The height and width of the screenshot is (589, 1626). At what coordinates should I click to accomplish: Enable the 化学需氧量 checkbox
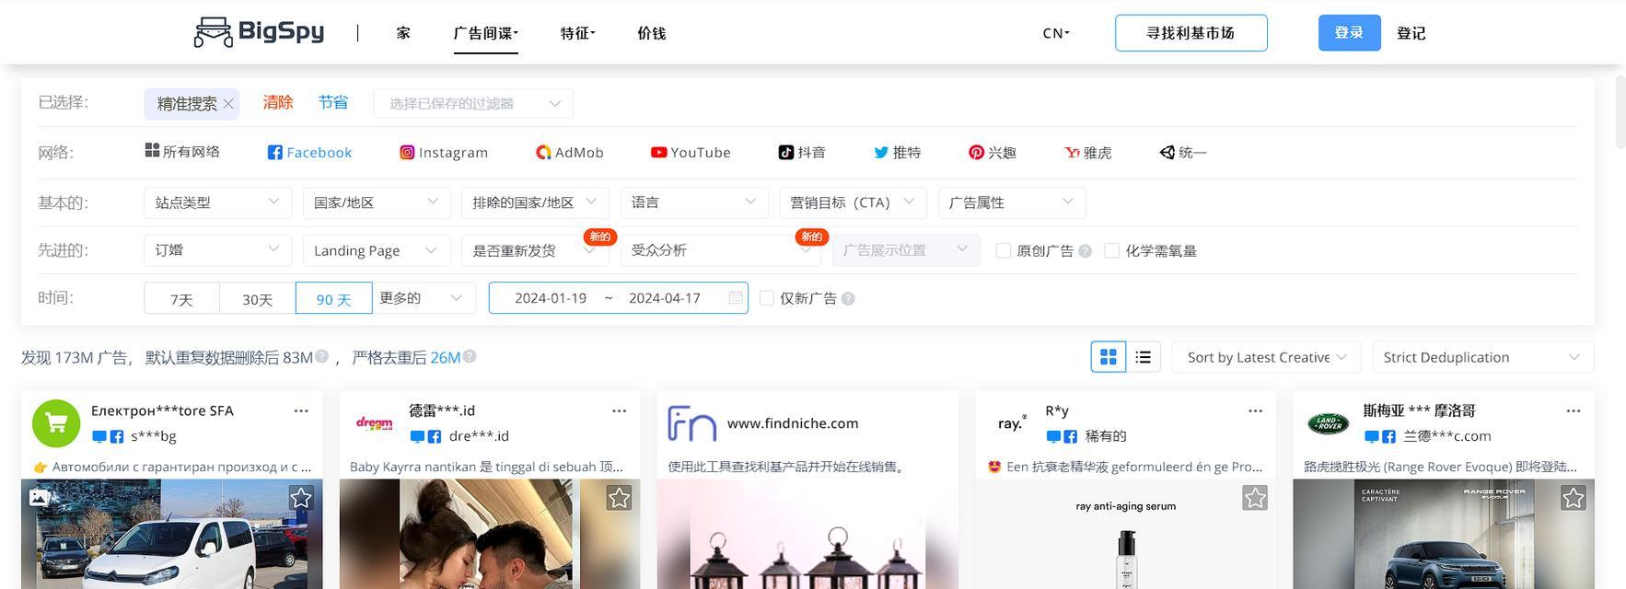1111,250
